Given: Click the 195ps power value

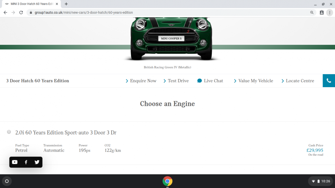Looking at the screenshot, I should (84, 150).
